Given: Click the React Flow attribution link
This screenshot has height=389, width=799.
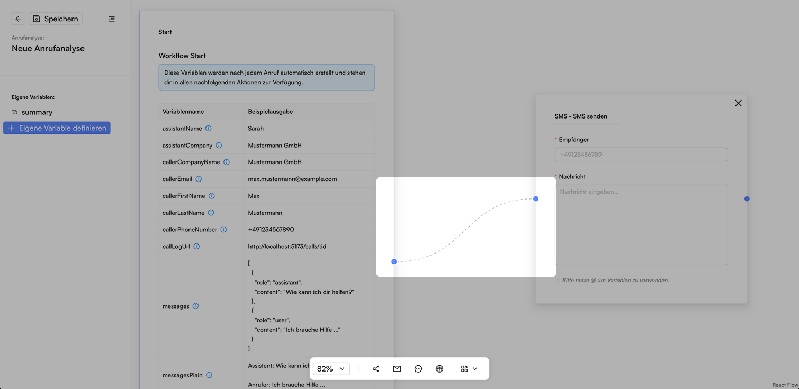Looking at the screenshot, I should pos(785,385).
